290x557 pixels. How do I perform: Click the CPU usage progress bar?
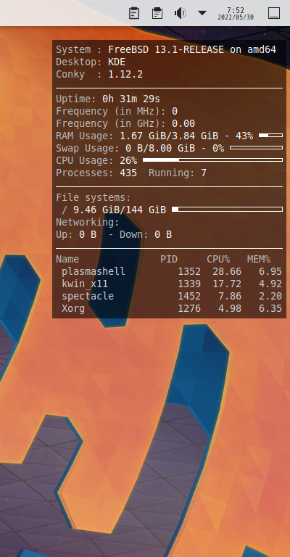pos(212,160)
